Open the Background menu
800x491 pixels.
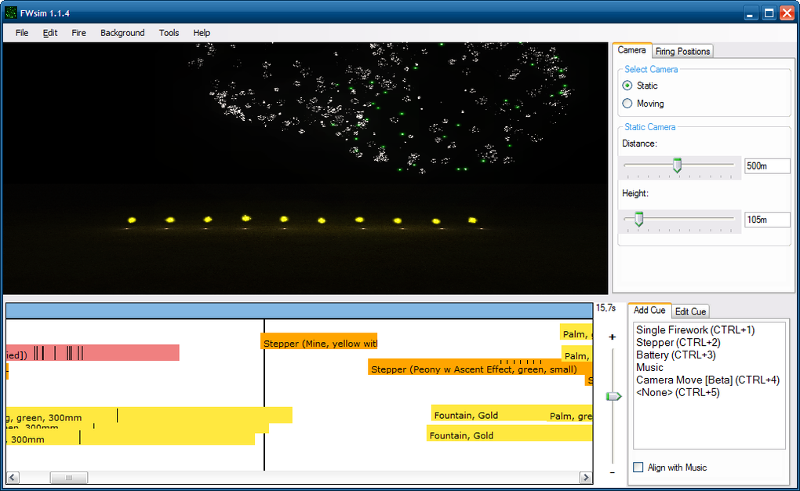[122, 33]
